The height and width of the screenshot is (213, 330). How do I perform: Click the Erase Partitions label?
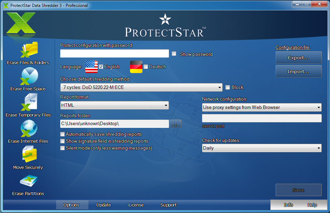pos(28,193)
